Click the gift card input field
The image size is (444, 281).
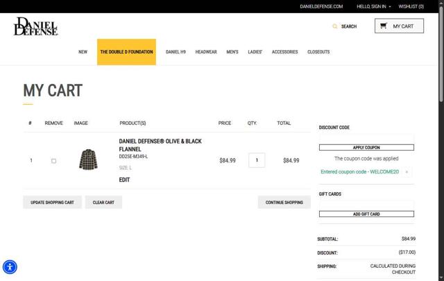pos(366,205)
